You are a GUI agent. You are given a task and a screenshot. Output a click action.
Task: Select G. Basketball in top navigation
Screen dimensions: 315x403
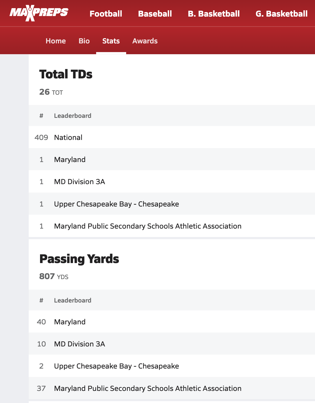(x=281, y=14)
